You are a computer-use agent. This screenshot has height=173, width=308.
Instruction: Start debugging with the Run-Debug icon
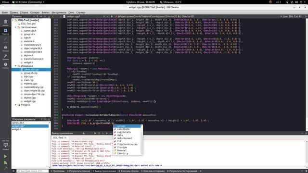[x=5, y=162]
